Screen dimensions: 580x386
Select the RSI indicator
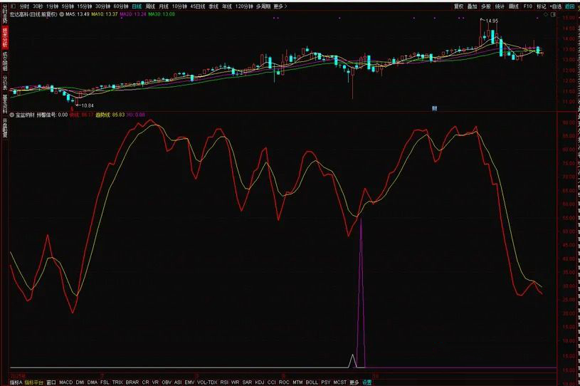pyautogui.click(x=224, y=382)
